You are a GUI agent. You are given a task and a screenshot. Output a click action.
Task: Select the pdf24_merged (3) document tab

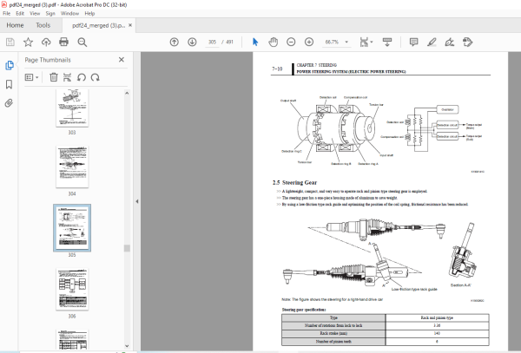(x=98, y=25)
